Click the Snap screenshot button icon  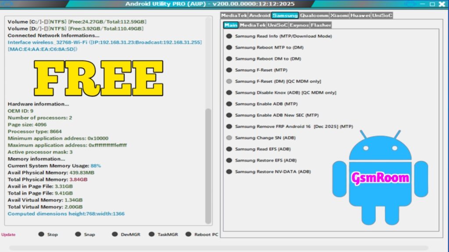coord(78,234)
